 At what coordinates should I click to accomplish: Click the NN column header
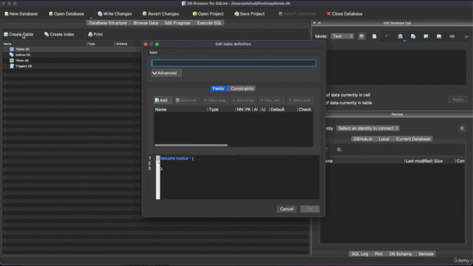[239, 109]
